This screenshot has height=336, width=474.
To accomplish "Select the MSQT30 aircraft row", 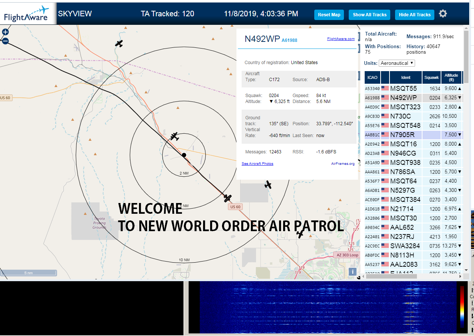I will 413,218.
